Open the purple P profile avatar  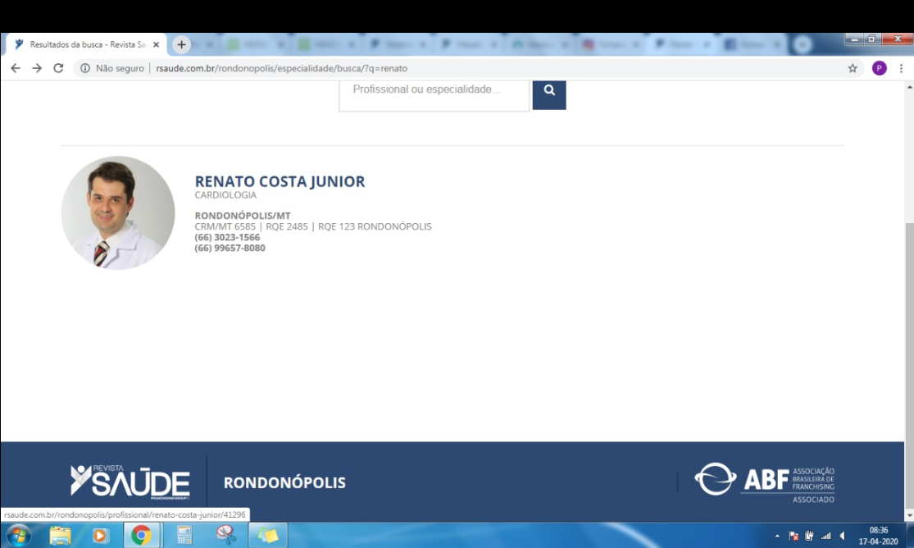pyautogui.click(x=879, y=69)
